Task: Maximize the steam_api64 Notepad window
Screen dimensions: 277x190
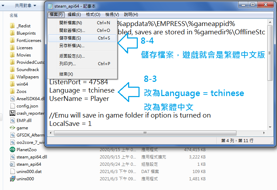Action: (x=253, y=5)
